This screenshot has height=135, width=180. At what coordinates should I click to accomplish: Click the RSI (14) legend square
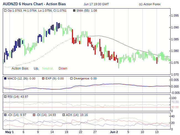coord(6,96)
